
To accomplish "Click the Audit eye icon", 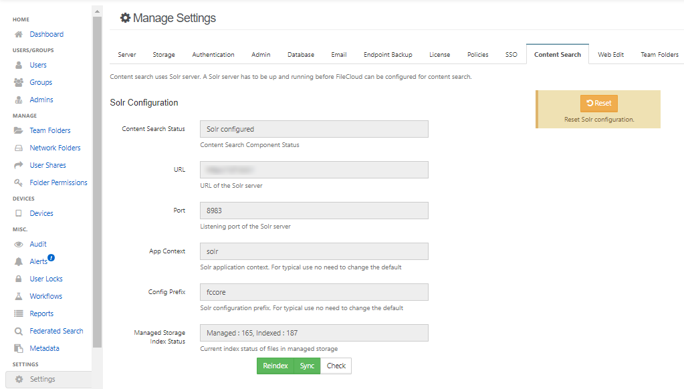I will (x=18, y=244).
